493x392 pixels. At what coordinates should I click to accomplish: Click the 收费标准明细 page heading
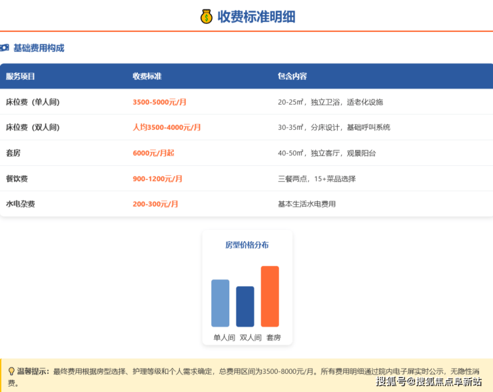256,17
